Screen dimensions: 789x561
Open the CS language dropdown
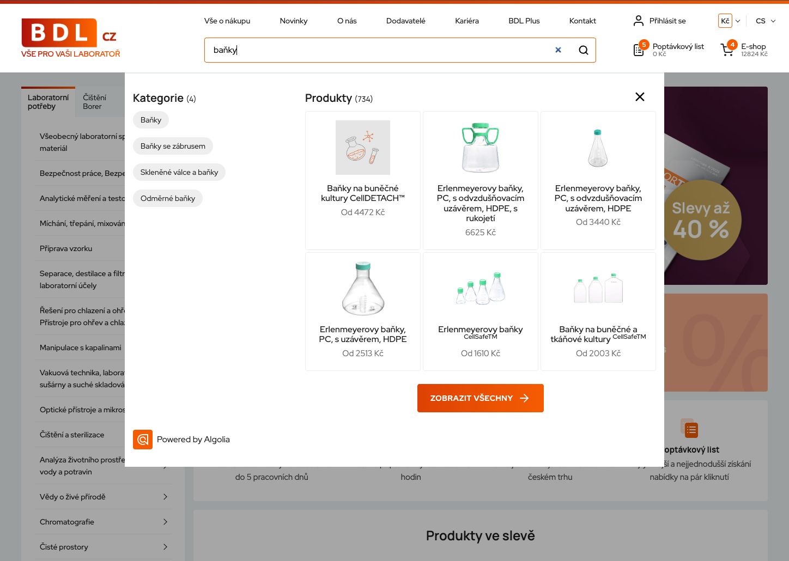pos(765,21)
